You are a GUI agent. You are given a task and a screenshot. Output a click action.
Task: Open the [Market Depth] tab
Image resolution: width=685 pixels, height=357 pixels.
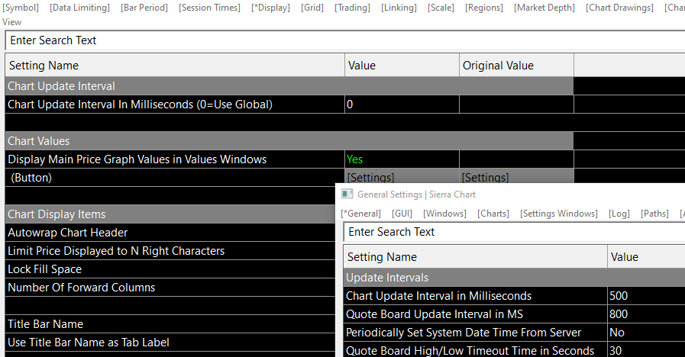pyautogui.click(x=544, y=8)
